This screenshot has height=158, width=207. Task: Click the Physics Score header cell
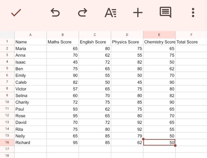tap(127, 42)
